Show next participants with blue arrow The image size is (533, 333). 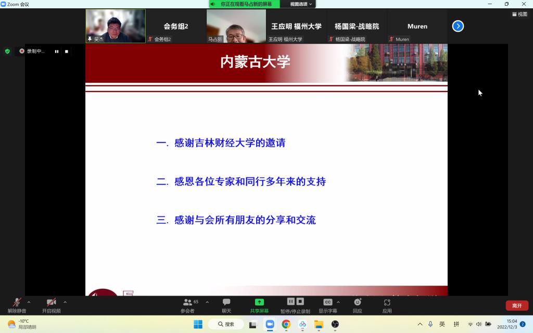(458, 26)
